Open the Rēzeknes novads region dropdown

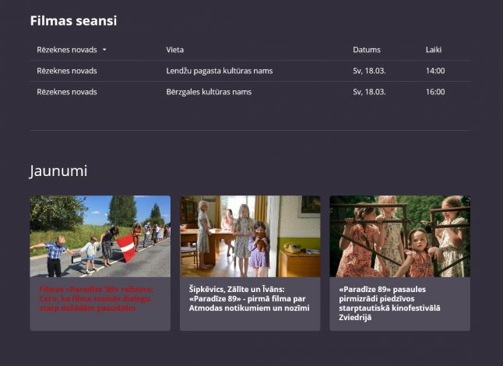tap(67, 50)
